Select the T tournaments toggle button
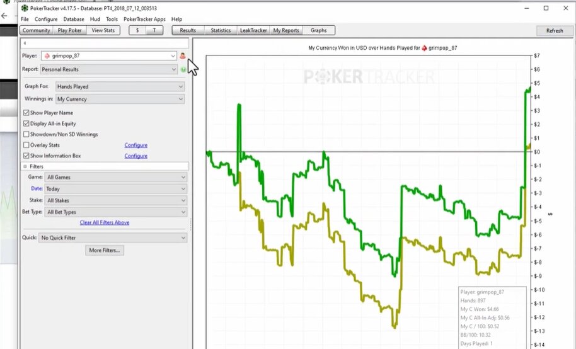The height and width of the screenshot is (349, 576). pyautogui.click(x=154, y=30)
